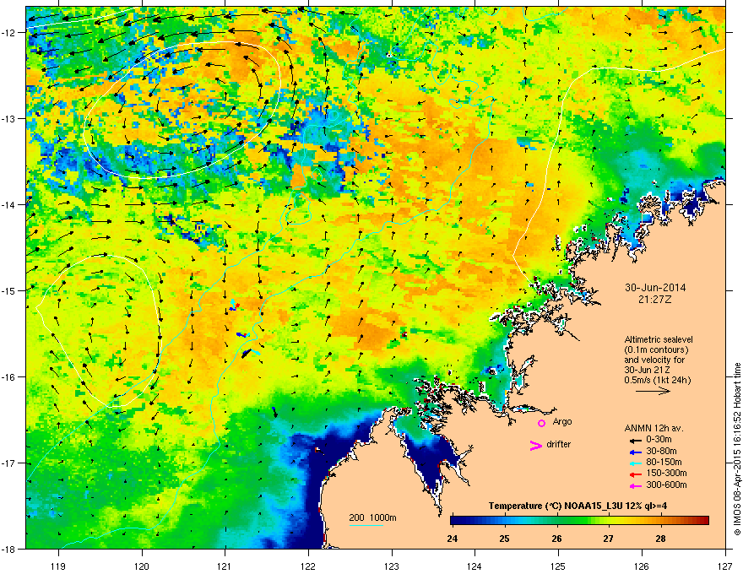The image size is (743, 574).
Task: Click the '-15' latitude axis label
Action: click(x=8, y=290)
